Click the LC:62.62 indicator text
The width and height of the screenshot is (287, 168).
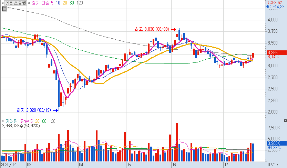click(274, 2)
